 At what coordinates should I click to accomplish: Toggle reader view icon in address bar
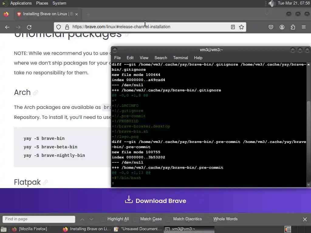[x=233, y=27]
